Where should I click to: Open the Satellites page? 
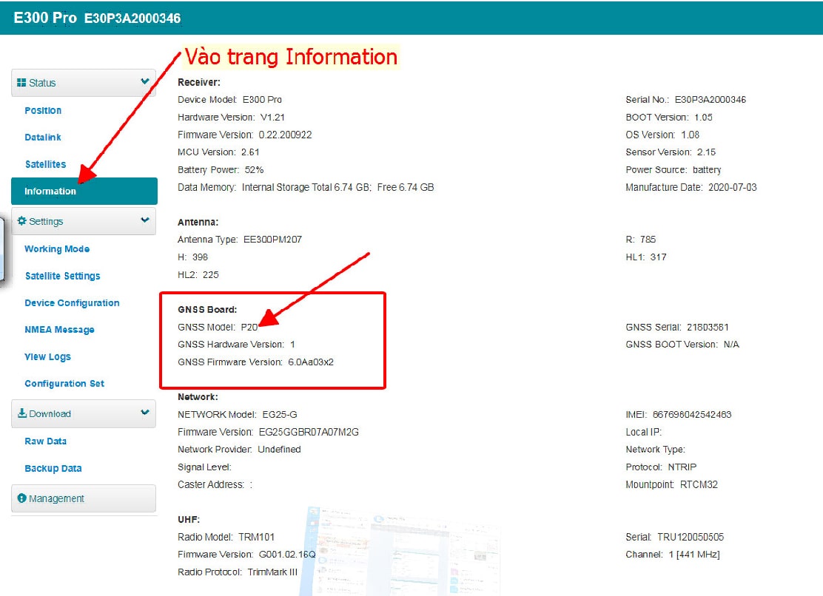[x=46, y=164]
